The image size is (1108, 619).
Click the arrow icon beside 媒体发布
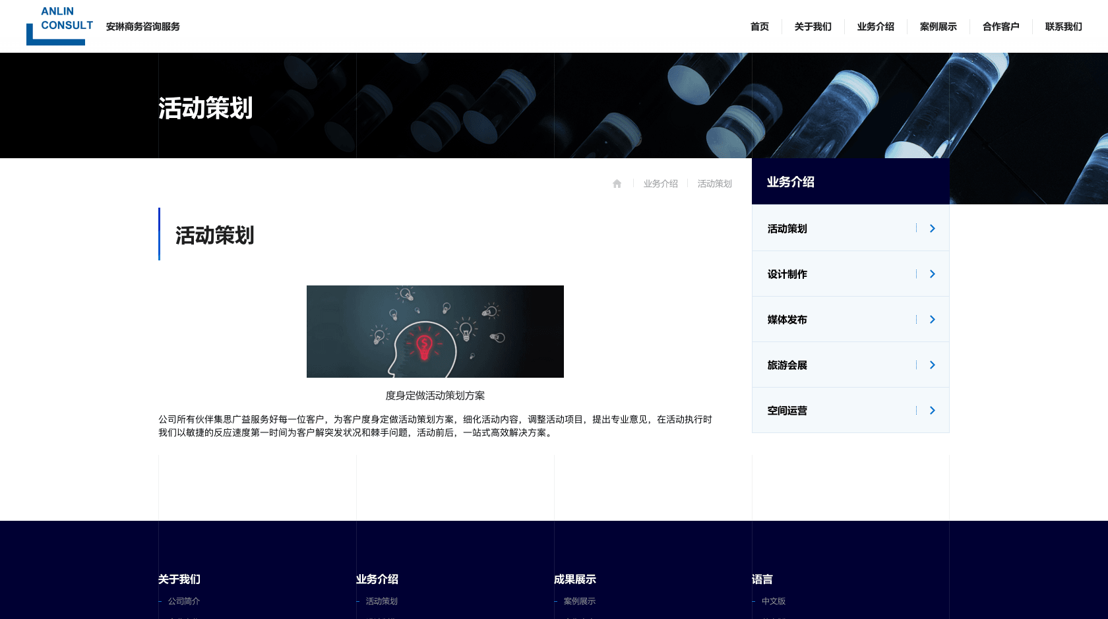pos(932,319)
